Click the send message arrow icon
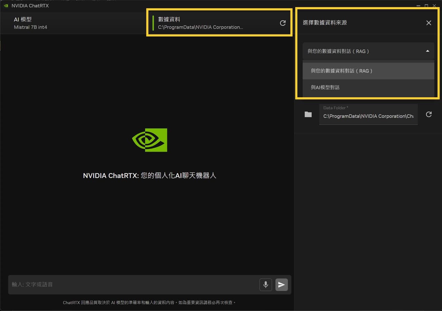Screen dimensions: 442x311 tap(281, 284)
